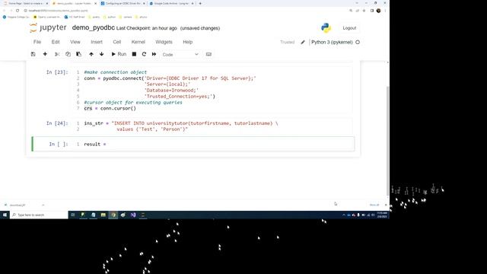
Task: Open Visual Studio from taskbar
Action: tap(133, 215)
